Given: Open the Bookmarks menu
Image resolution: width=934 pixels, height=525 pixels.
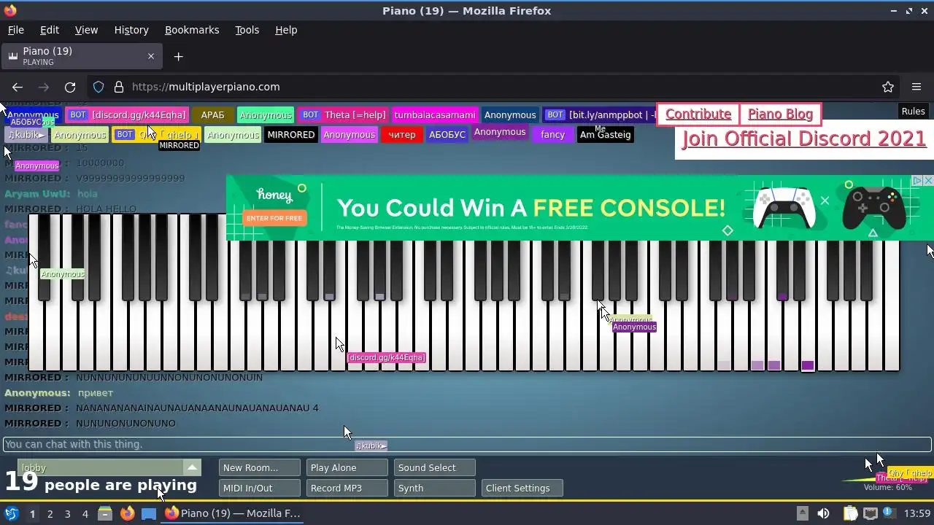Looking at the screenshot, I should pos(192,30).
